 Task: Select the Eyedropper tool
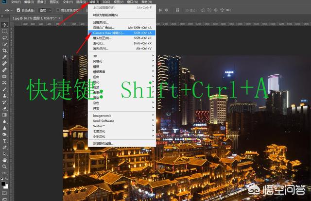pos(4,57)
